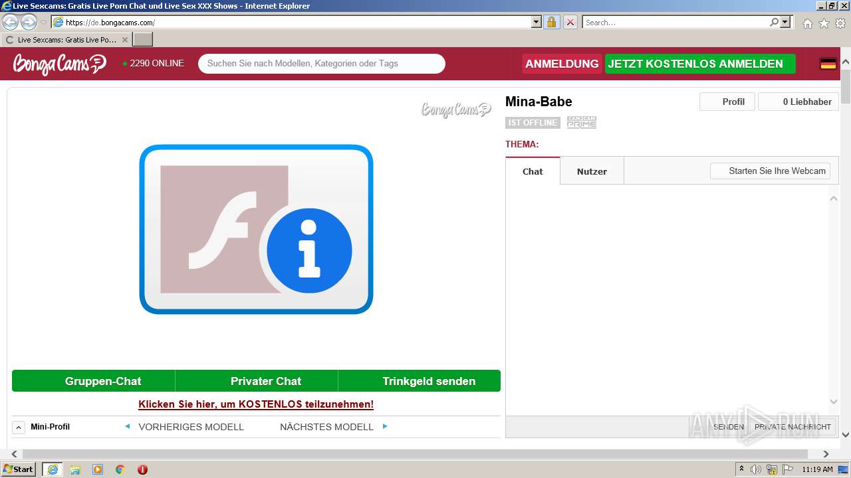
Task: Click the 2290 ONLINE indicator
Action: tap(153, 64)
